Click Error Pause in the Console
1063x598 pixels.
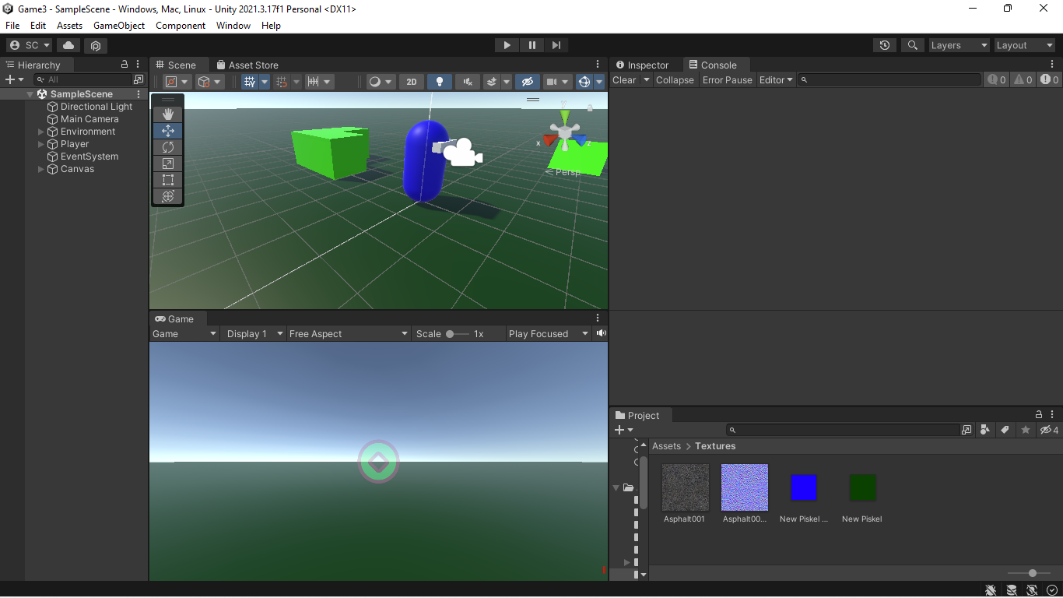pyautogui.click(x=727, y=80)
